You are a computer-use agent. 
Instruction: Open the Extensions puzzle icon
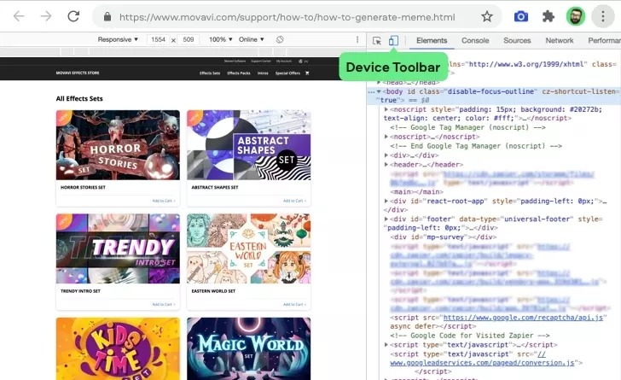click(x=548, y=17)
